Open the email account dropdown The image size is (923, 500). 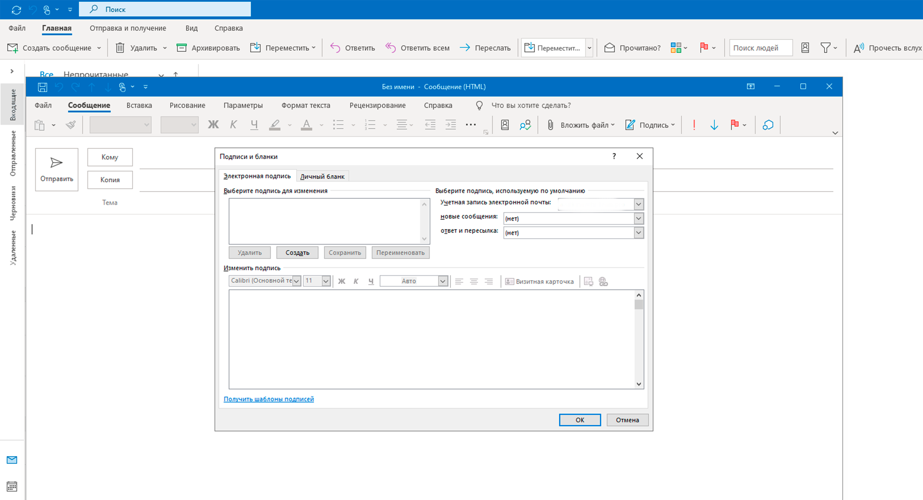click(639, 204)
